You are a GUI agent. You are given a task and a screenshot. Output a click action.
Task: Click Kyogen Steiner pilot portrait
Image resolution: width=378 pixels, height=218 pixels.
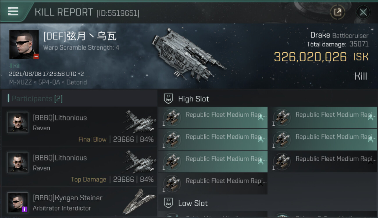18,202
